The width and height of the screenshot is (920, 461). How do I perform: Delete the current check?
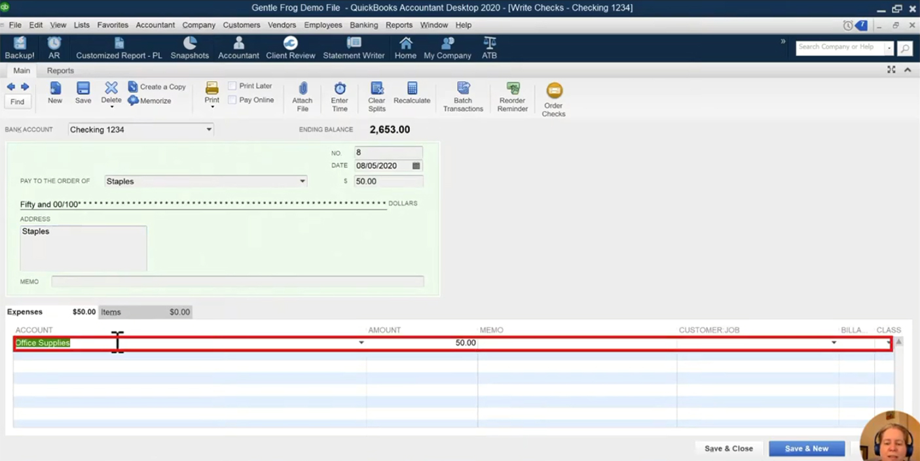(111, 92)
